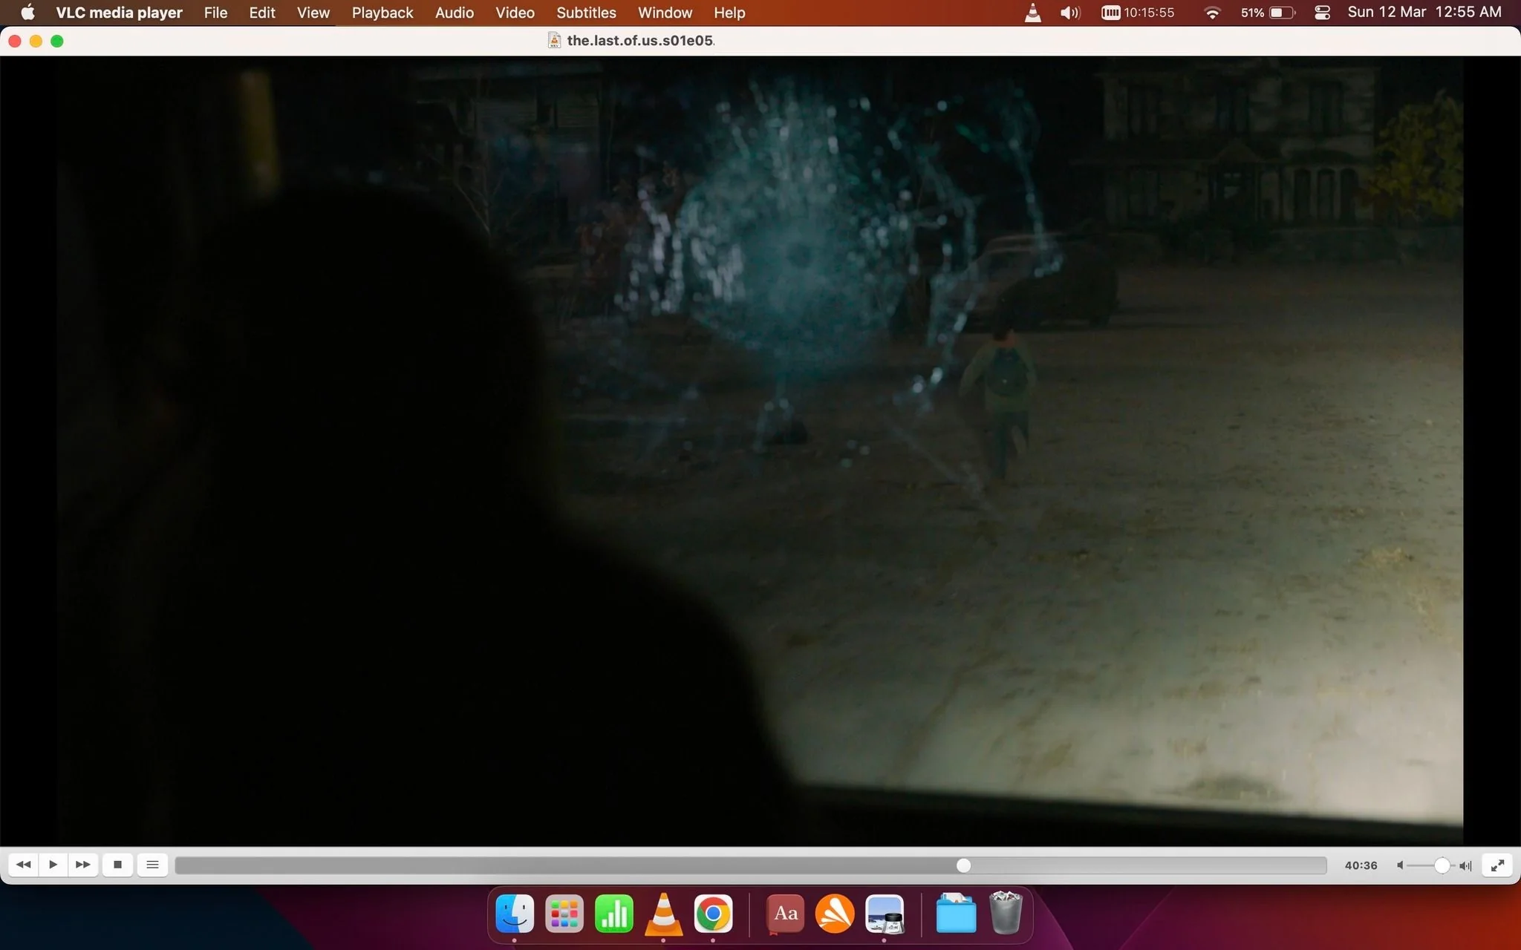Open the Playback menu
The image size is (1521, 950).
point(382,13)
